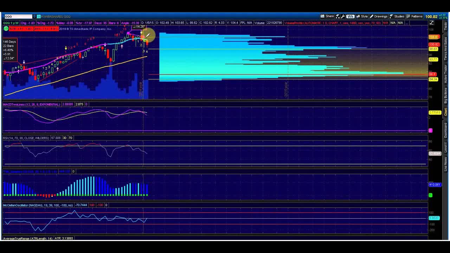Click the McClellanOscillator study label
Image resolution: width=450 pixels, height=253 pixels.
(38, 205)
